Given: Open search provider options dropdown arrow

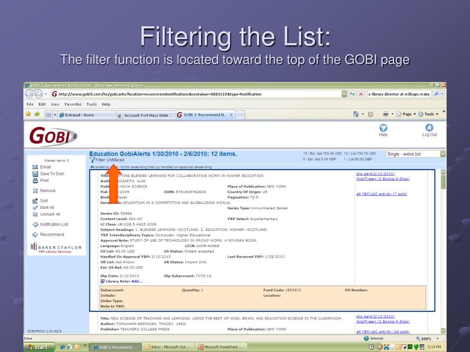Looking at the screenshot, I should pyautogui.click(x=442, y=94).
